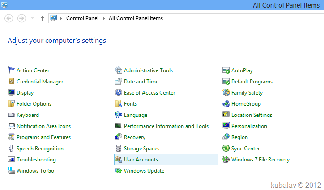Open the Storage Spaces drives icon

119,148
